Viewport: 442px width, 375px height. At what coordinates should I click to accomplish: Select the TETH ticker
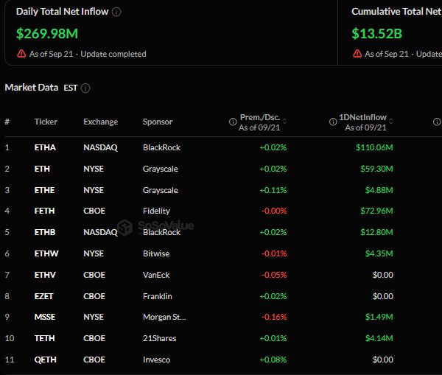pyautogui.click(x=44, y=338)
